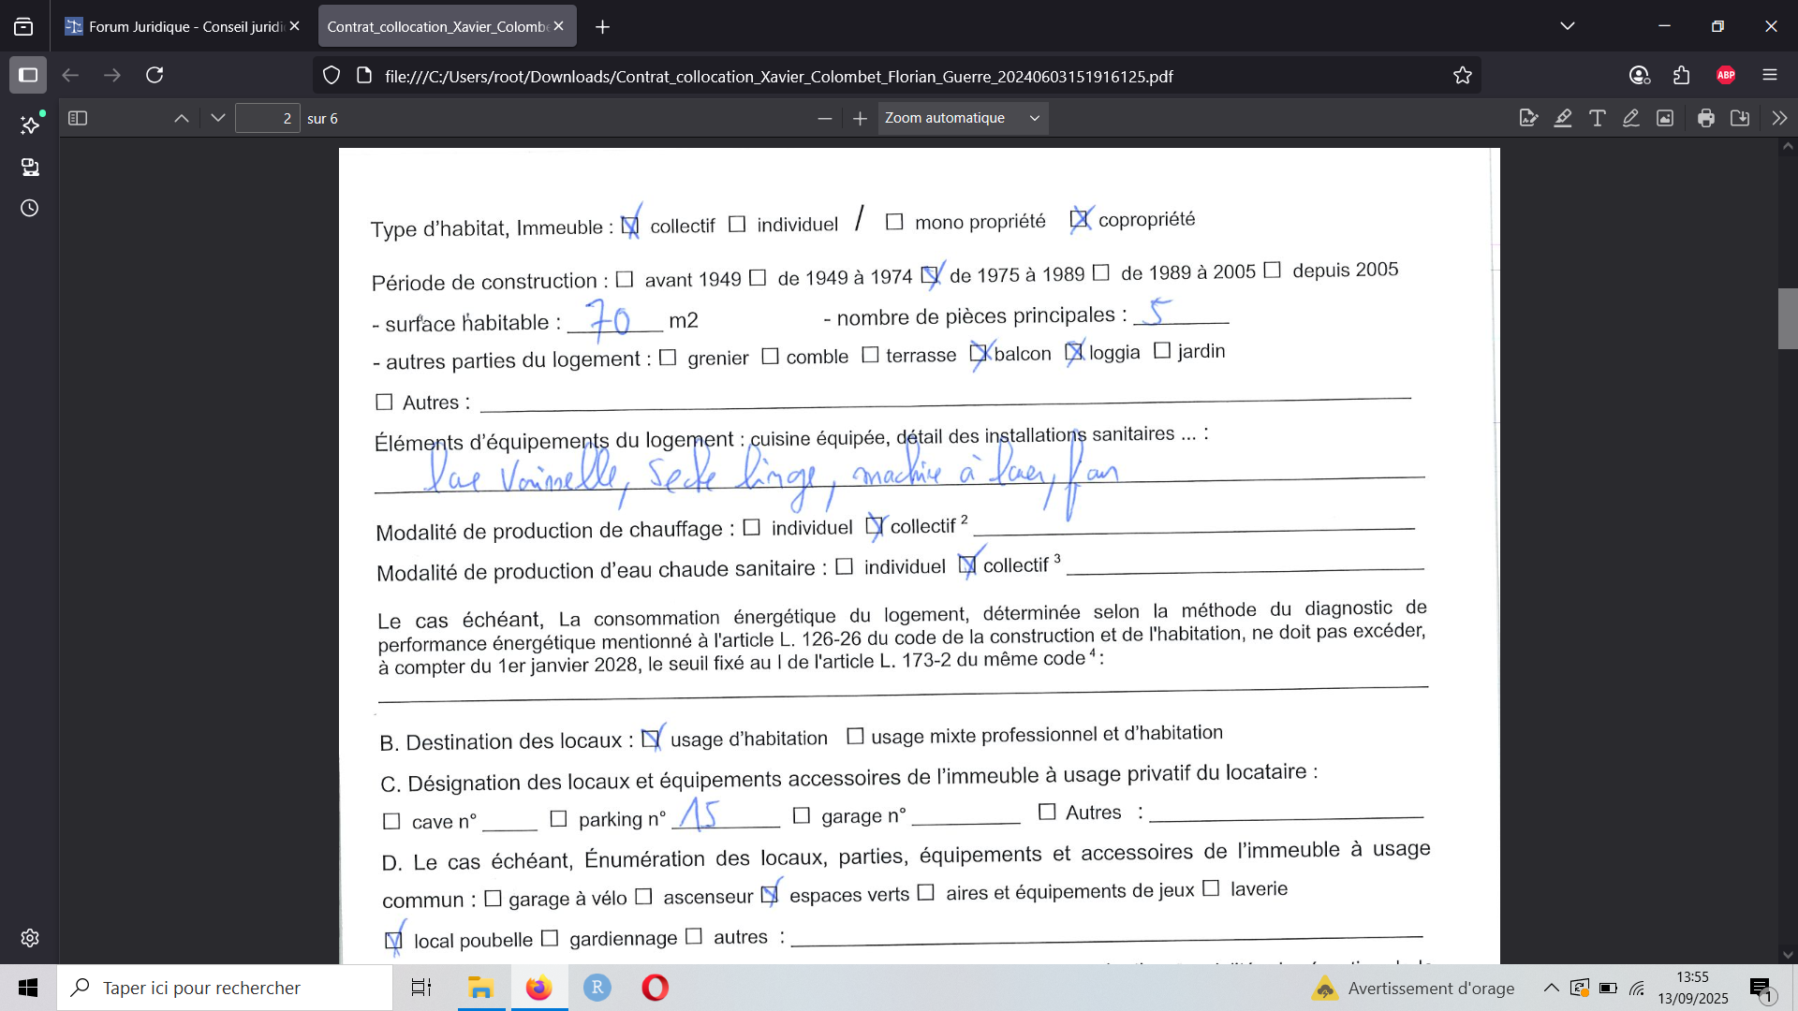Toggle the PDF sidebar panel
Screen dimensions: 1798x1011
[78, 118]
